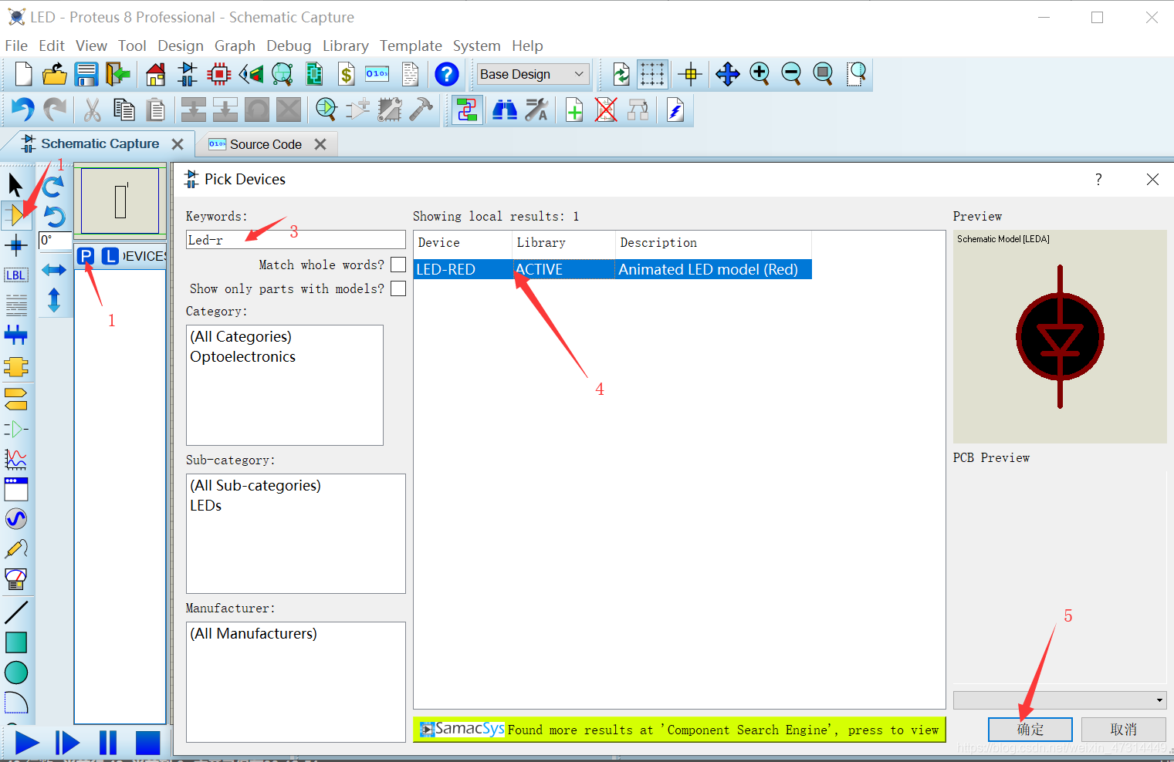Click the Pause simulation button
1174x762 pixels.
(108, 743)
